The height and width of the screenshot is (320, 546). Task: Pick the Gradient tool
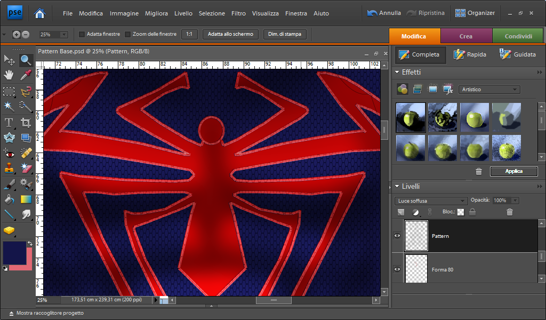(26, 199)
